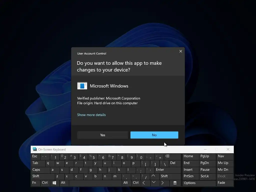Tap the forward slash question key

(x=145, y=176)
